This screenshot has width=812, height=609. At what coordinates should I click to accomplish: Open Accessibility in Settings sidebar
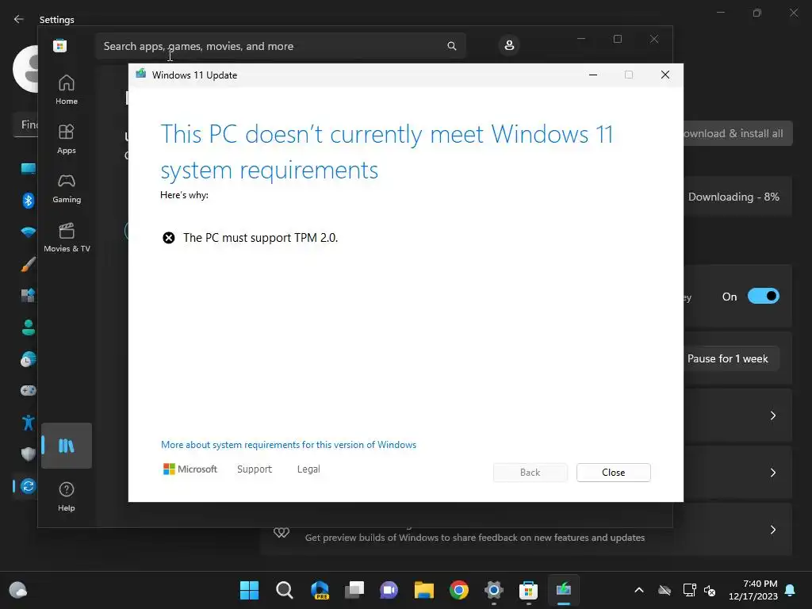[28, 423]
